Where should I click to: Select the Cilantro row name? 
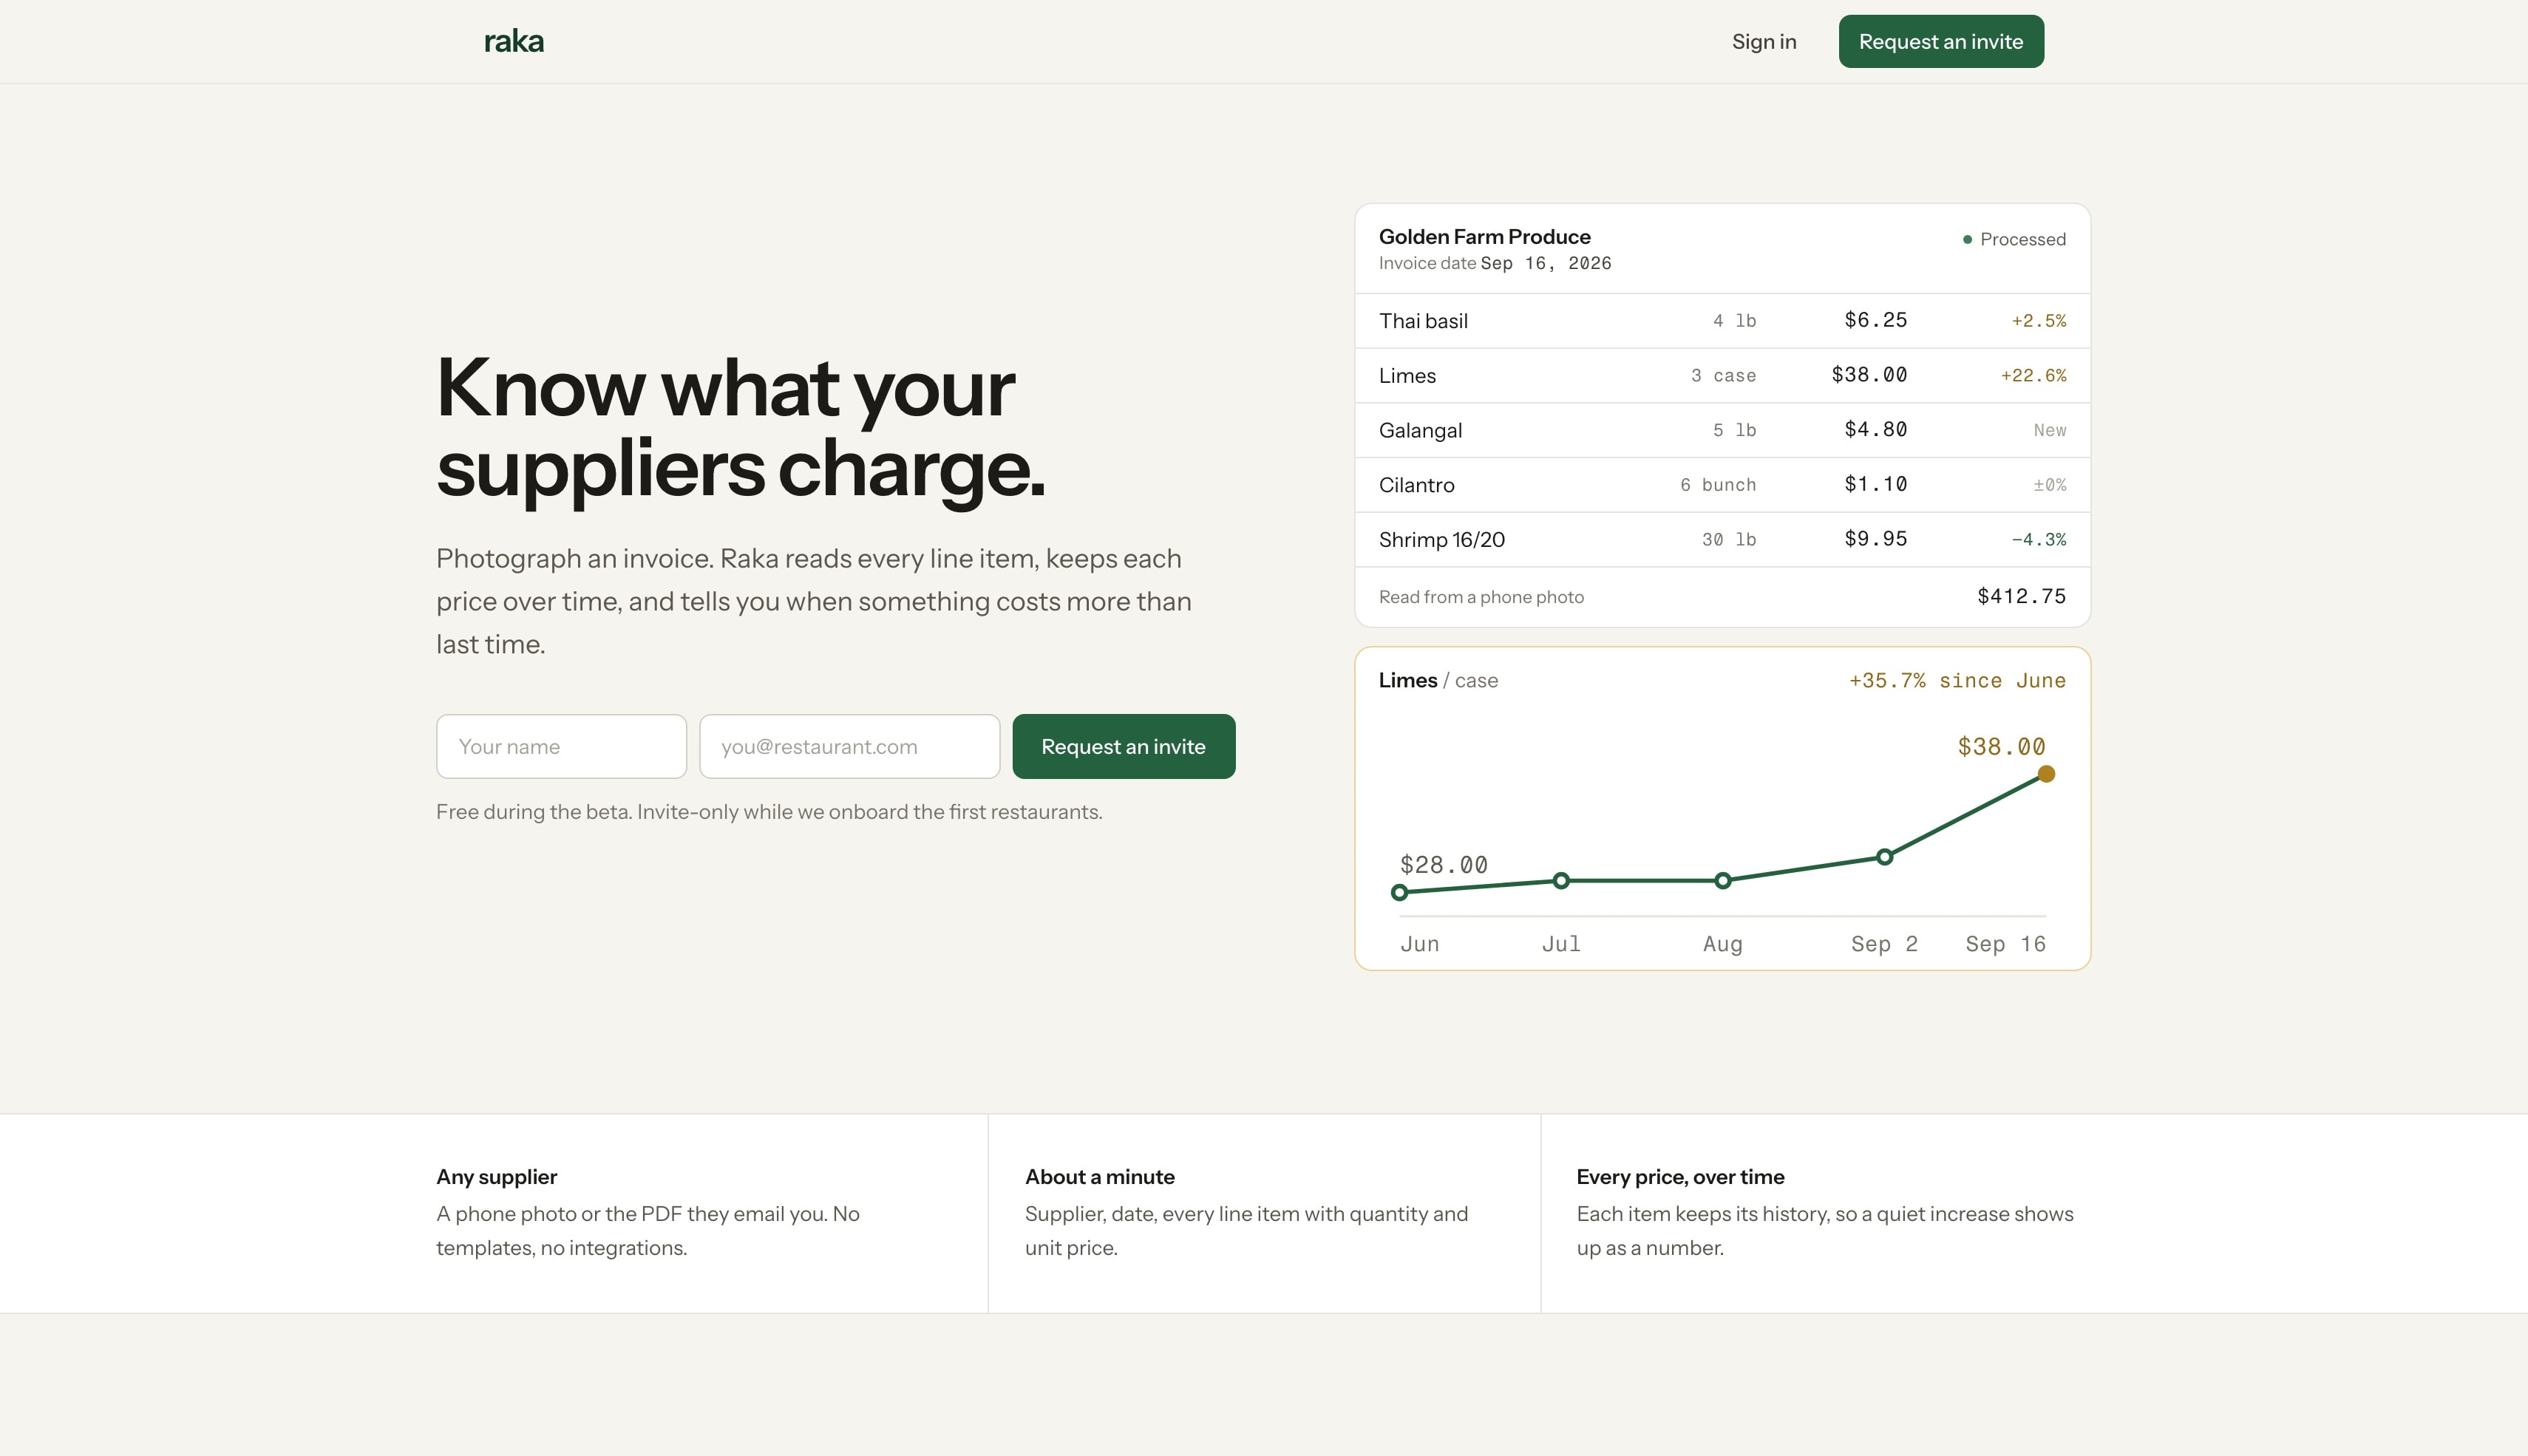click(x=1416, y=485)
